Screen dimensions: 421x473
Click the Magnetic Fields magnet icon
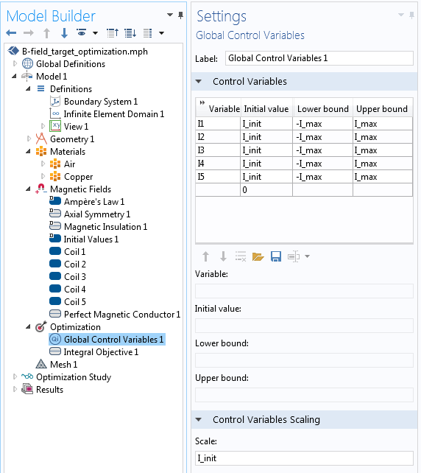[x=41, y=189]
